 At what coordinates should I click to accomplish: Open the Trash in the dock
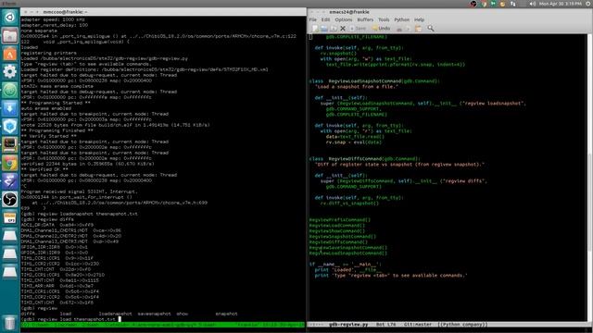[x=10, y=323]
